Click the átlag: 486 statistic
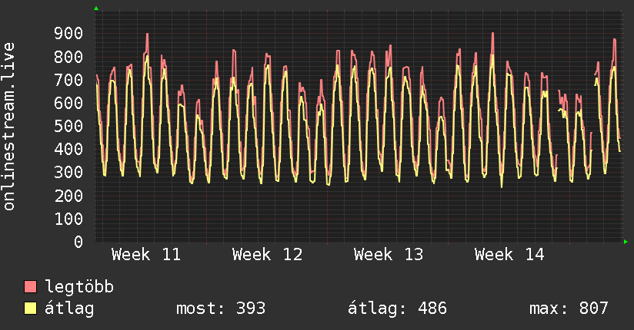 click(397, 309)
